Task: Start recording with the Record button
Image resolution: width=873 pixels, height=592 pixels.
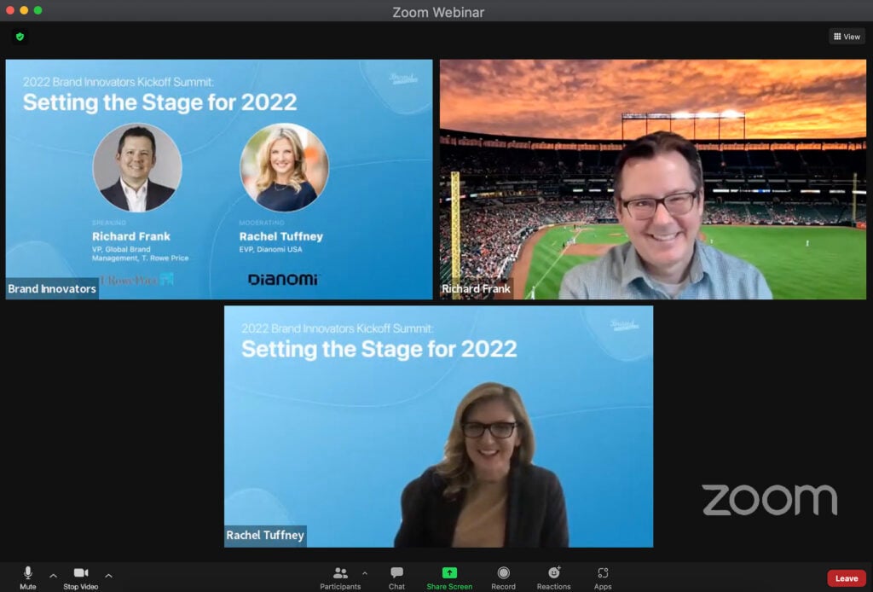Action: tap(503, 576)
